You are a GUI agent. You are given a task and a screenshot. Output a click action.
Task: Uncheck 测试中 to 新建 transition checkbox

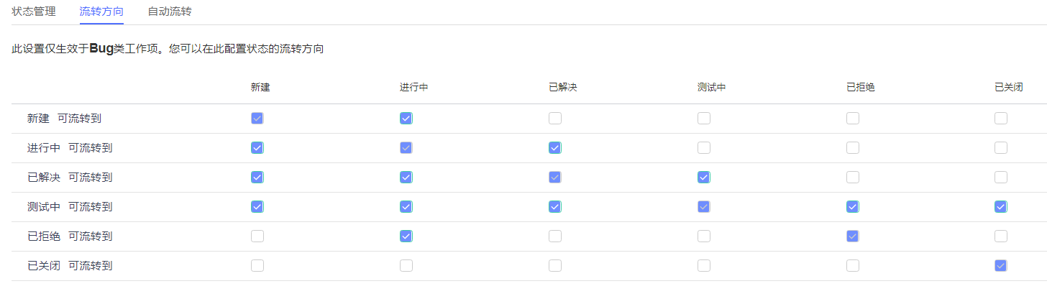257,206
